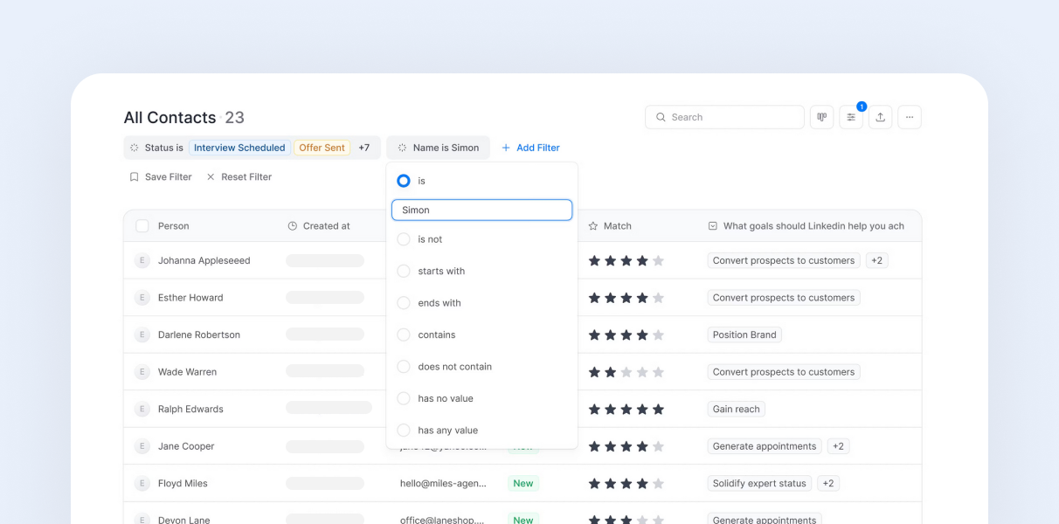Click the search magnifier icon
This screenshot has width=1059, height=524.
(x=661, y=117)
